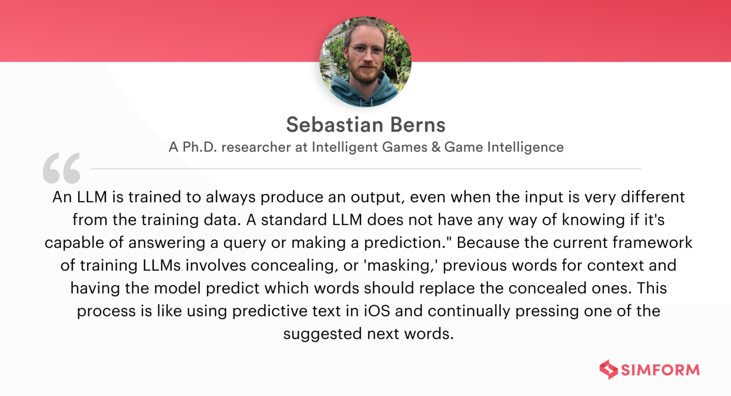This screenshot has height=396, width=731.
Task: Click the final line "suggested next words."
Action: [x=368, y=334]
